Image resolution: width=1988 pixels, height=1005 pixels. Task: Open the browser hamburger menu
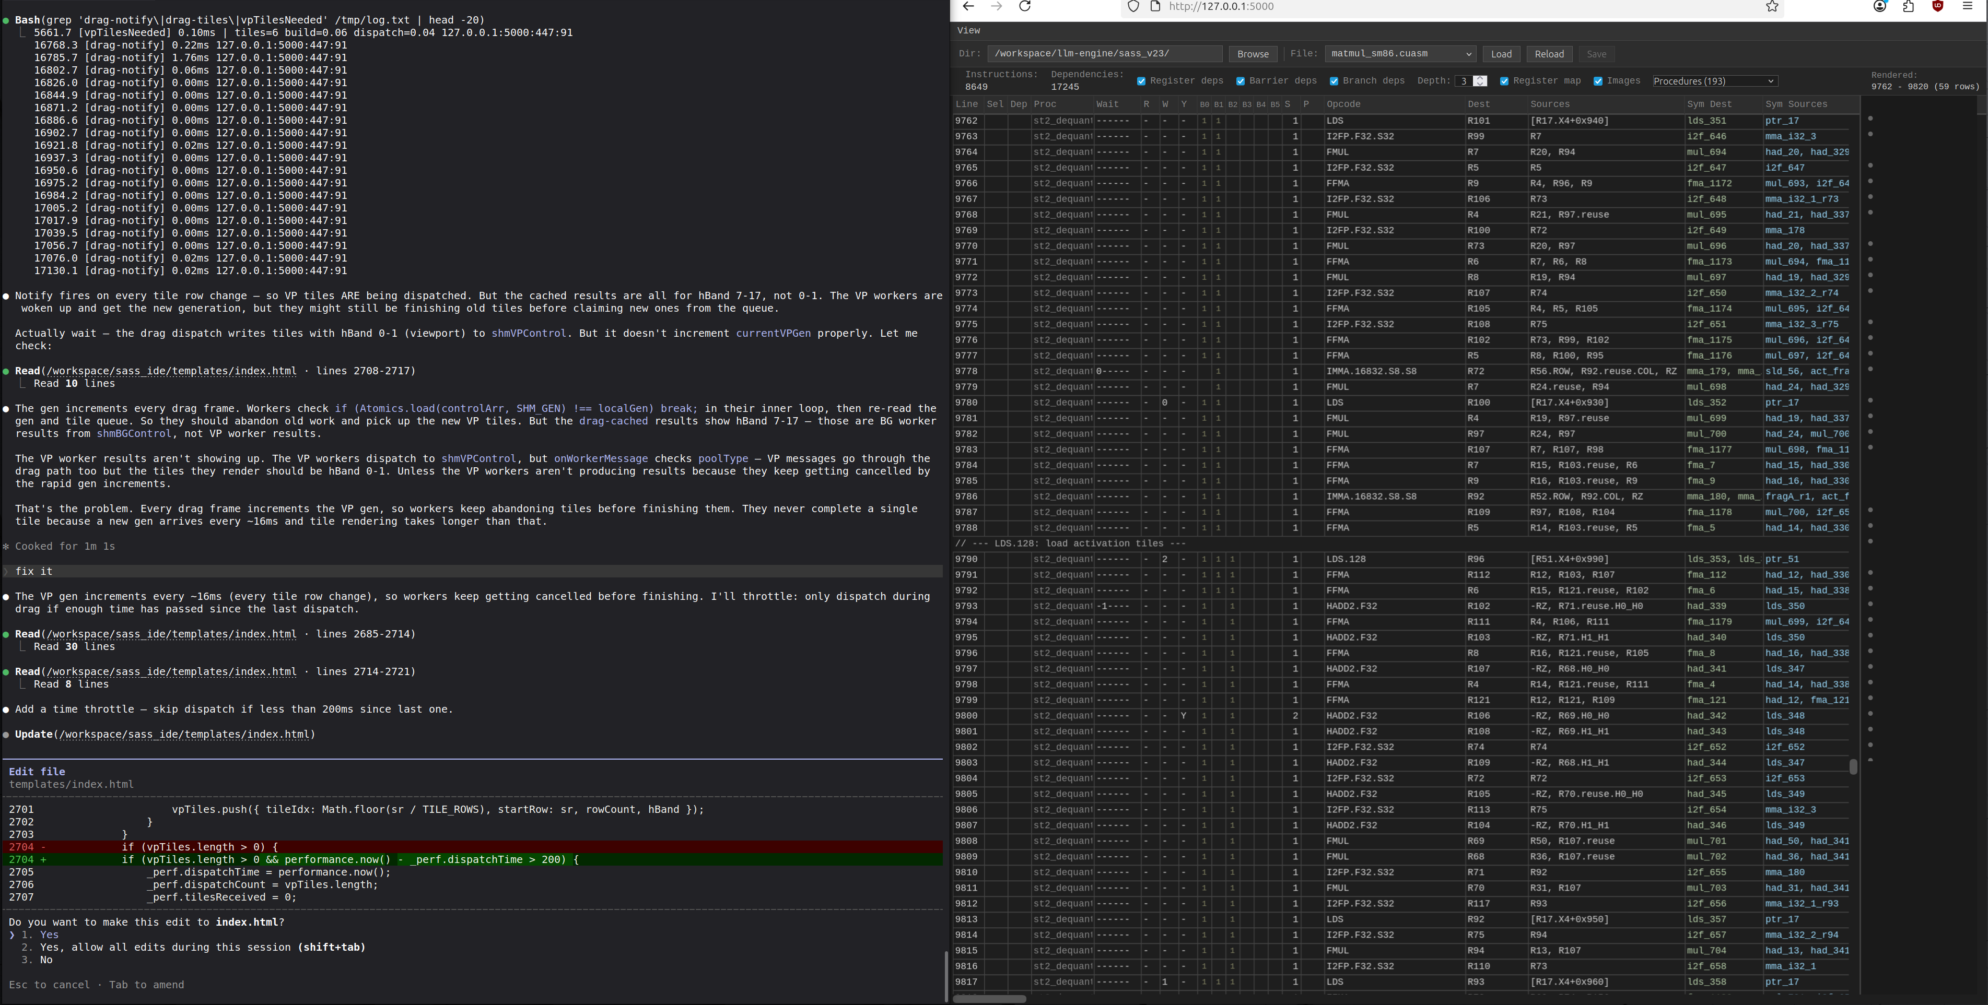1967,7
